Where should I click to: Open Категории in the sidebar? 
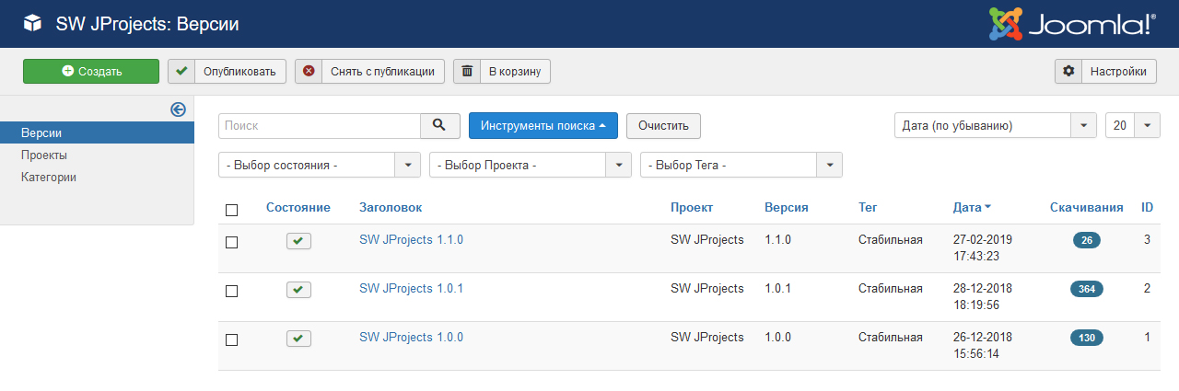coord(49,177)
